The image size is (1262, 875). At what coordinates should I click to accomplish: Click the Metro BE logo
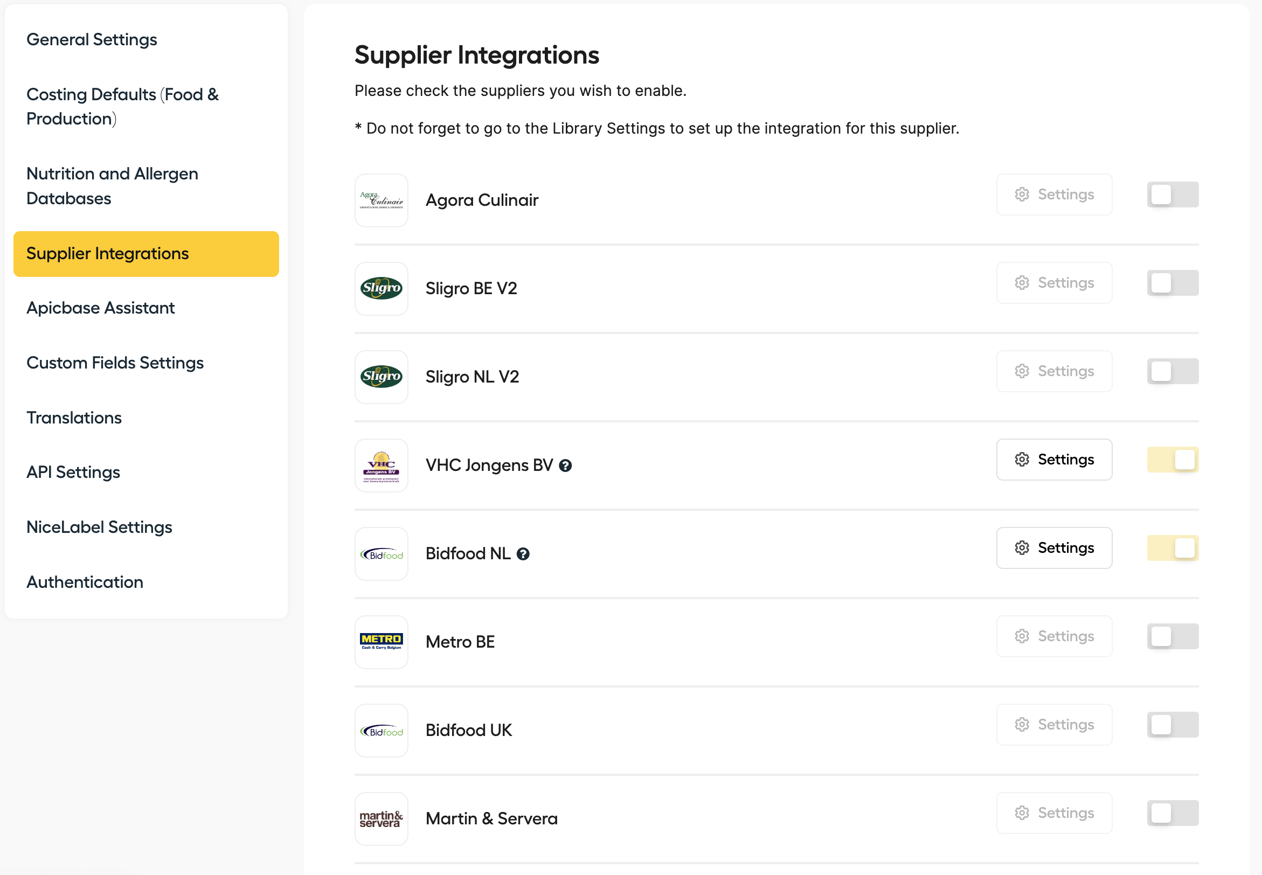(381, 642)
